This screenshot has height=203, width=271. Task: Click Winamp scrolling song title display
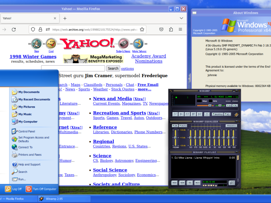tap(218, 97)
